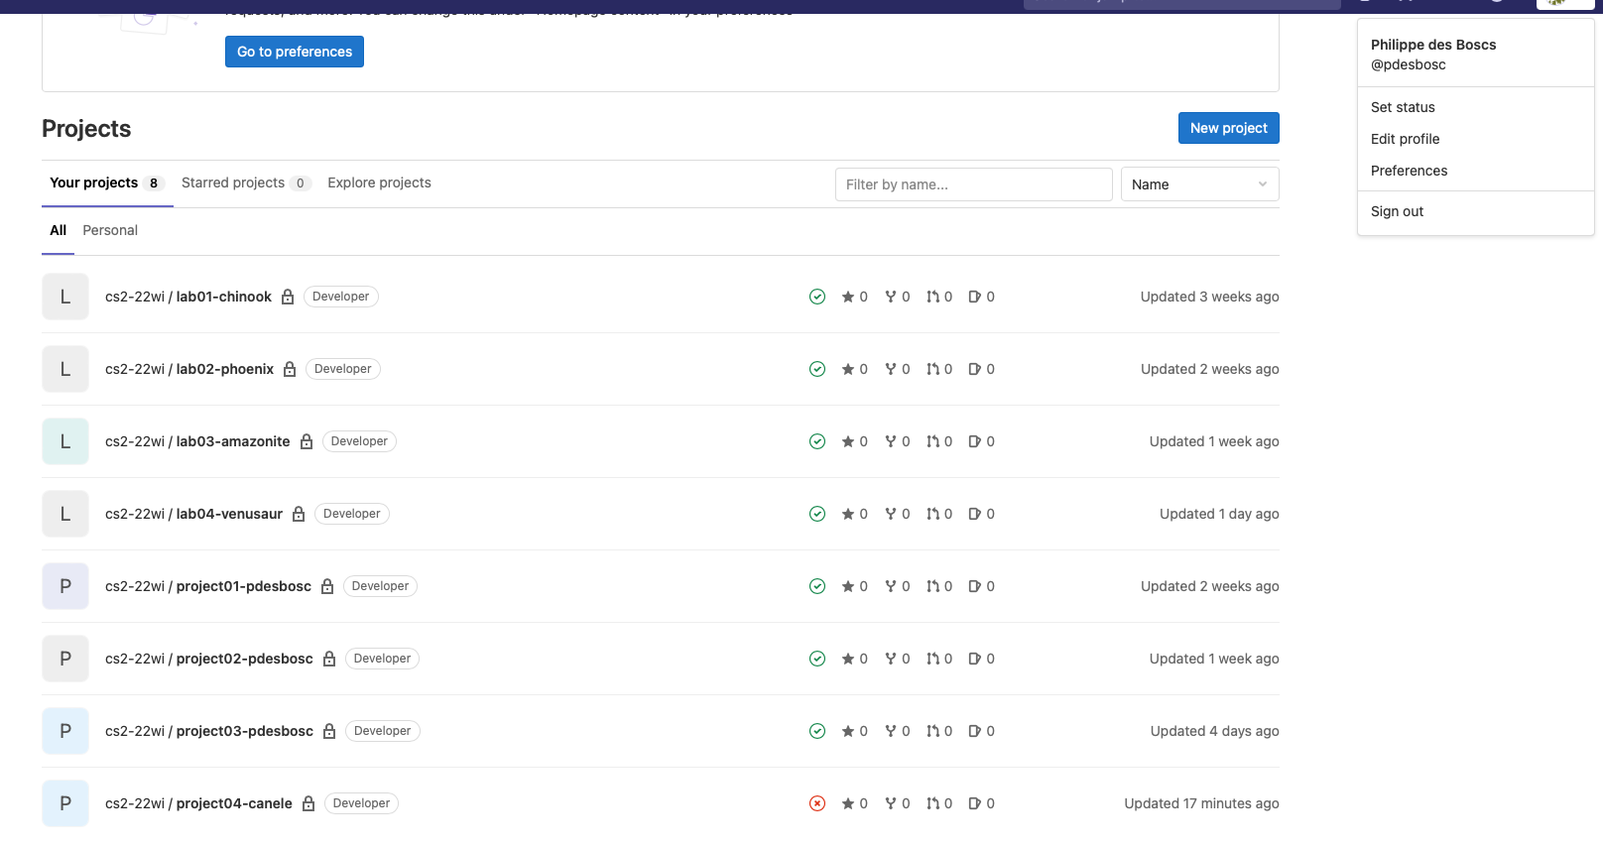1603x848 pixels.
Task: Click the P avatar of project03-pdesbosc
Action: pos(65,731)
